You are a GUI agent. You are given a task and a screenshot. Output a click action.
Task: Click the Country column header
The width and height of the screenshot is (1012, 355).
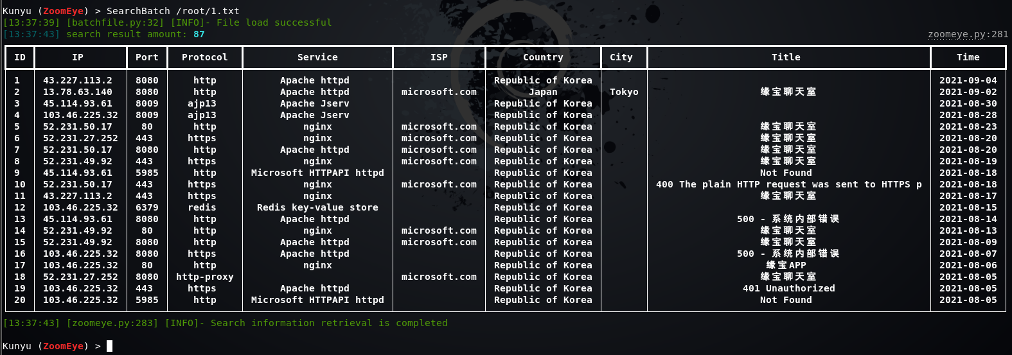coord(543,57)
